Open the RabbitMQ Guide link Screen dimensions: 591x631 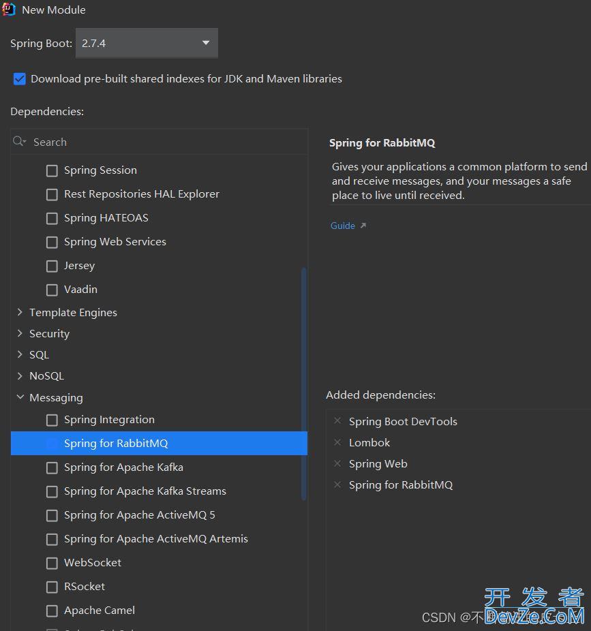tap(343, 226)
